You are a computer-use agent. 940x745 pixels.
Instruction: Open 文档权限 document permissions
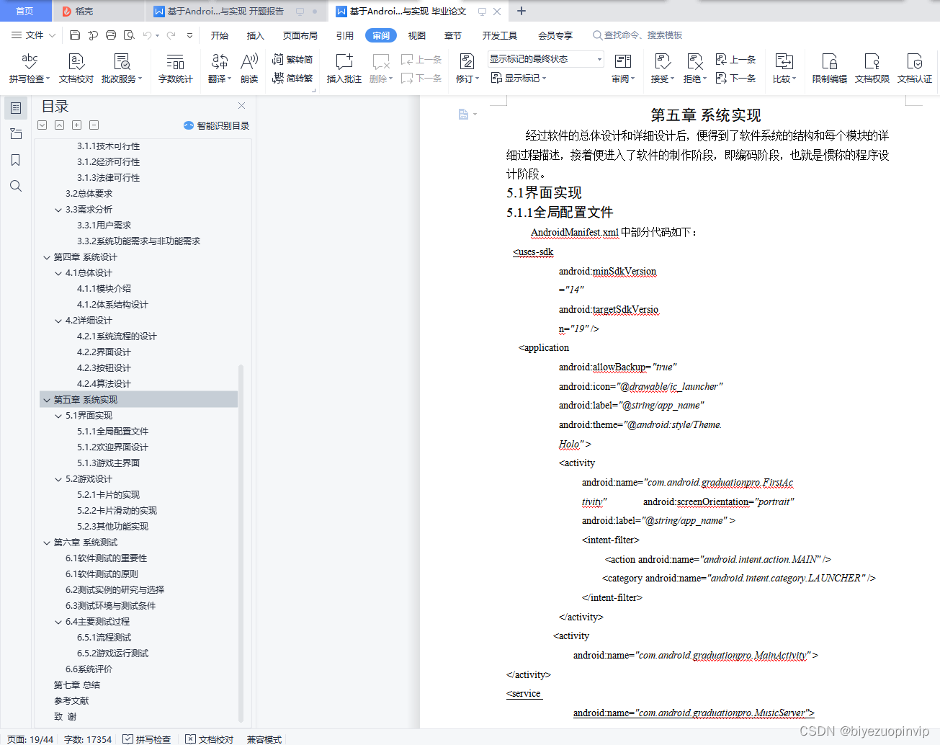872,68
